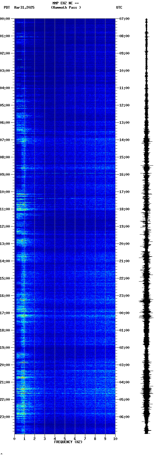
Task: Click the UTC '07:00' time label
Action: pyautogui.click(x=124, y=19)
